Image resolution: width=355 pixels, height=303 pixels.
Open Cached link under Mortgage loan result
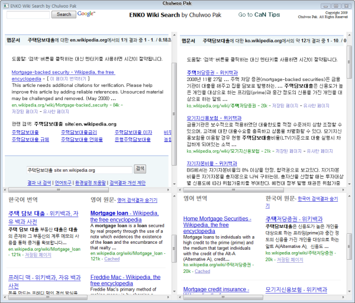(112, 259)
